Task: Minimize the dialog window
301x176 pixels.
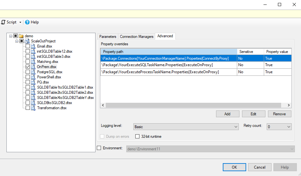Action: coord(265,4)
